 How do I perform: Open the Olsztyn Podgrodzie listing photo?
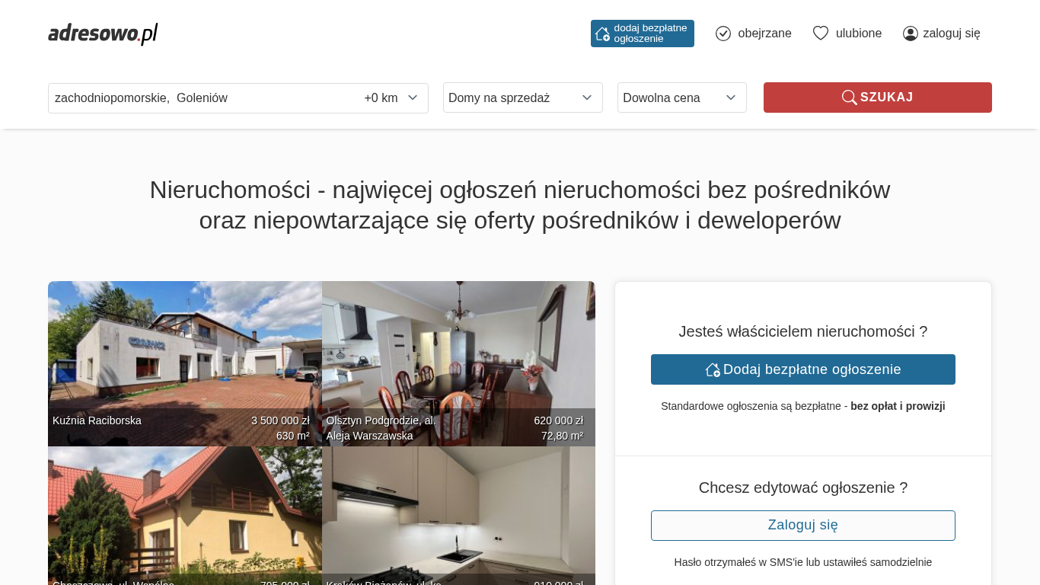pyautogui.click(x=458, y=350)
